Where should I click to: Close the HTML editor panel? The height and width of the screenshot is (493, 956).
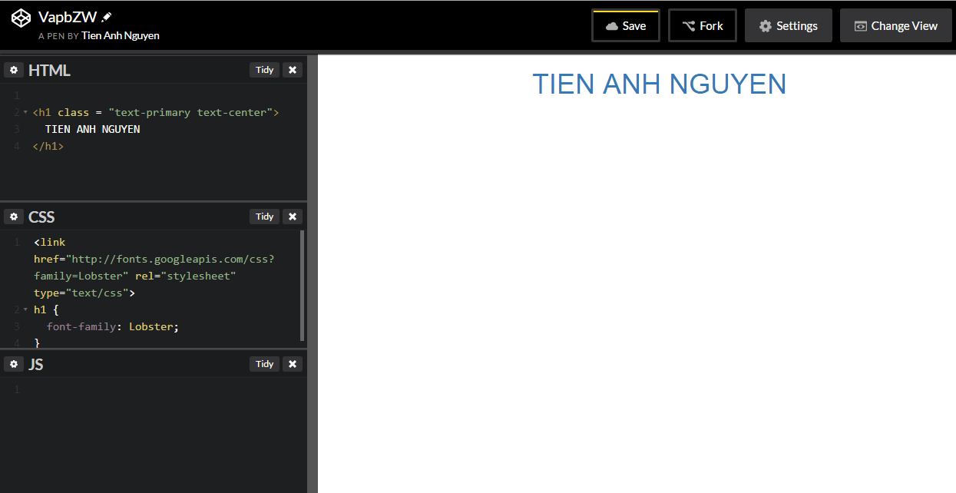[293, 69]
